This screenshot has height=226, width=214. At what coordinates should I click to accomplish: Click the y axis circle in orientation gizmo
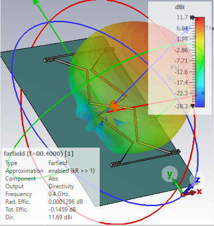169,174
